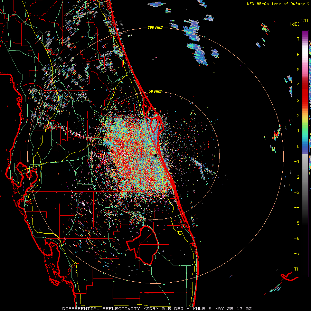This screenshot has height=311, width=311.
Task: Click the 0 tick label on color scale
Action: click(x=298, y=147)
